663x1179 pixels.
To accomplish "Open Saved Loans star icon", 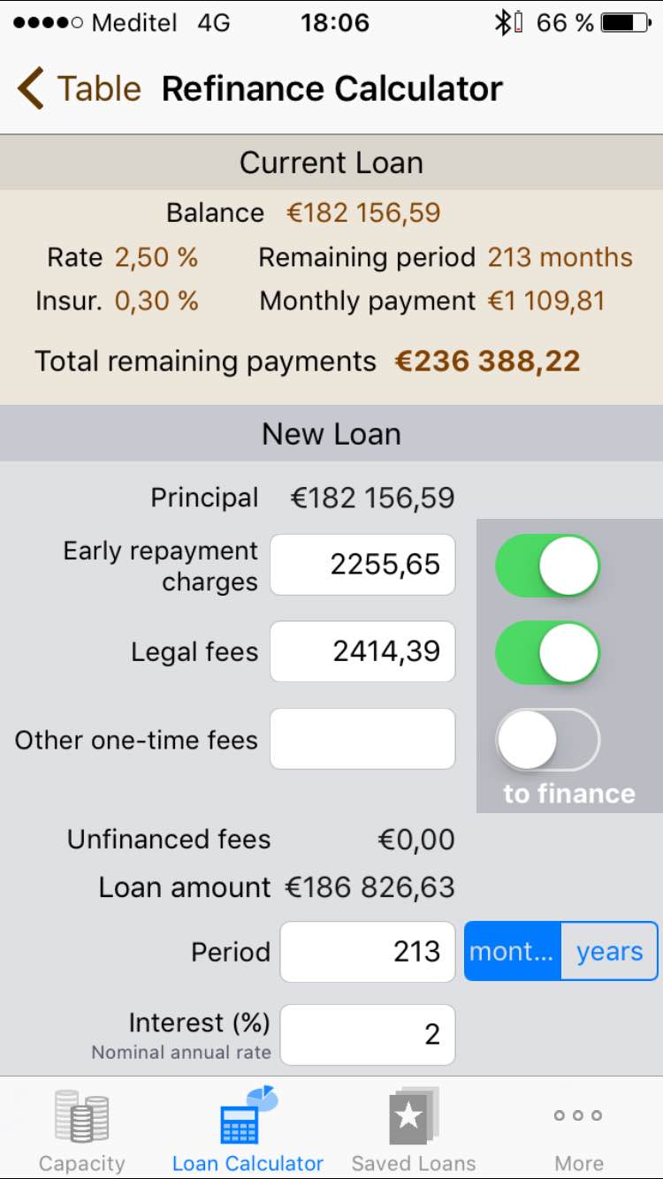I will point(413,1116).
